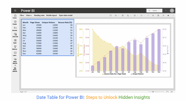Image resolution: width=186 pixels, height=106 pixels.
Task: Open the View menu
Action: 29,15
